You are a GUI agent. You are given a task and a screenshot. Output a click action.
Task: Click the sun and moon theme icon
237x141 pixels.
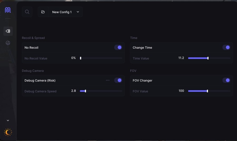[8, 132]
